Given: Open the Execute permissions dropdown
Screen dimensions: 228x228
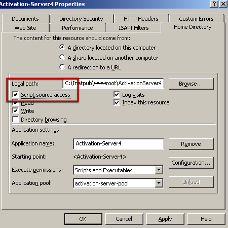Looking at the screenshot, I should tap(159, 170).
